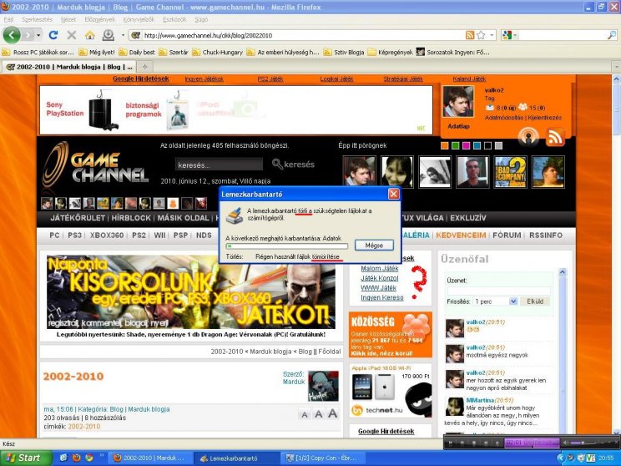Open downloads toolbar icon
621x466 pixels.
coord(109,35)
